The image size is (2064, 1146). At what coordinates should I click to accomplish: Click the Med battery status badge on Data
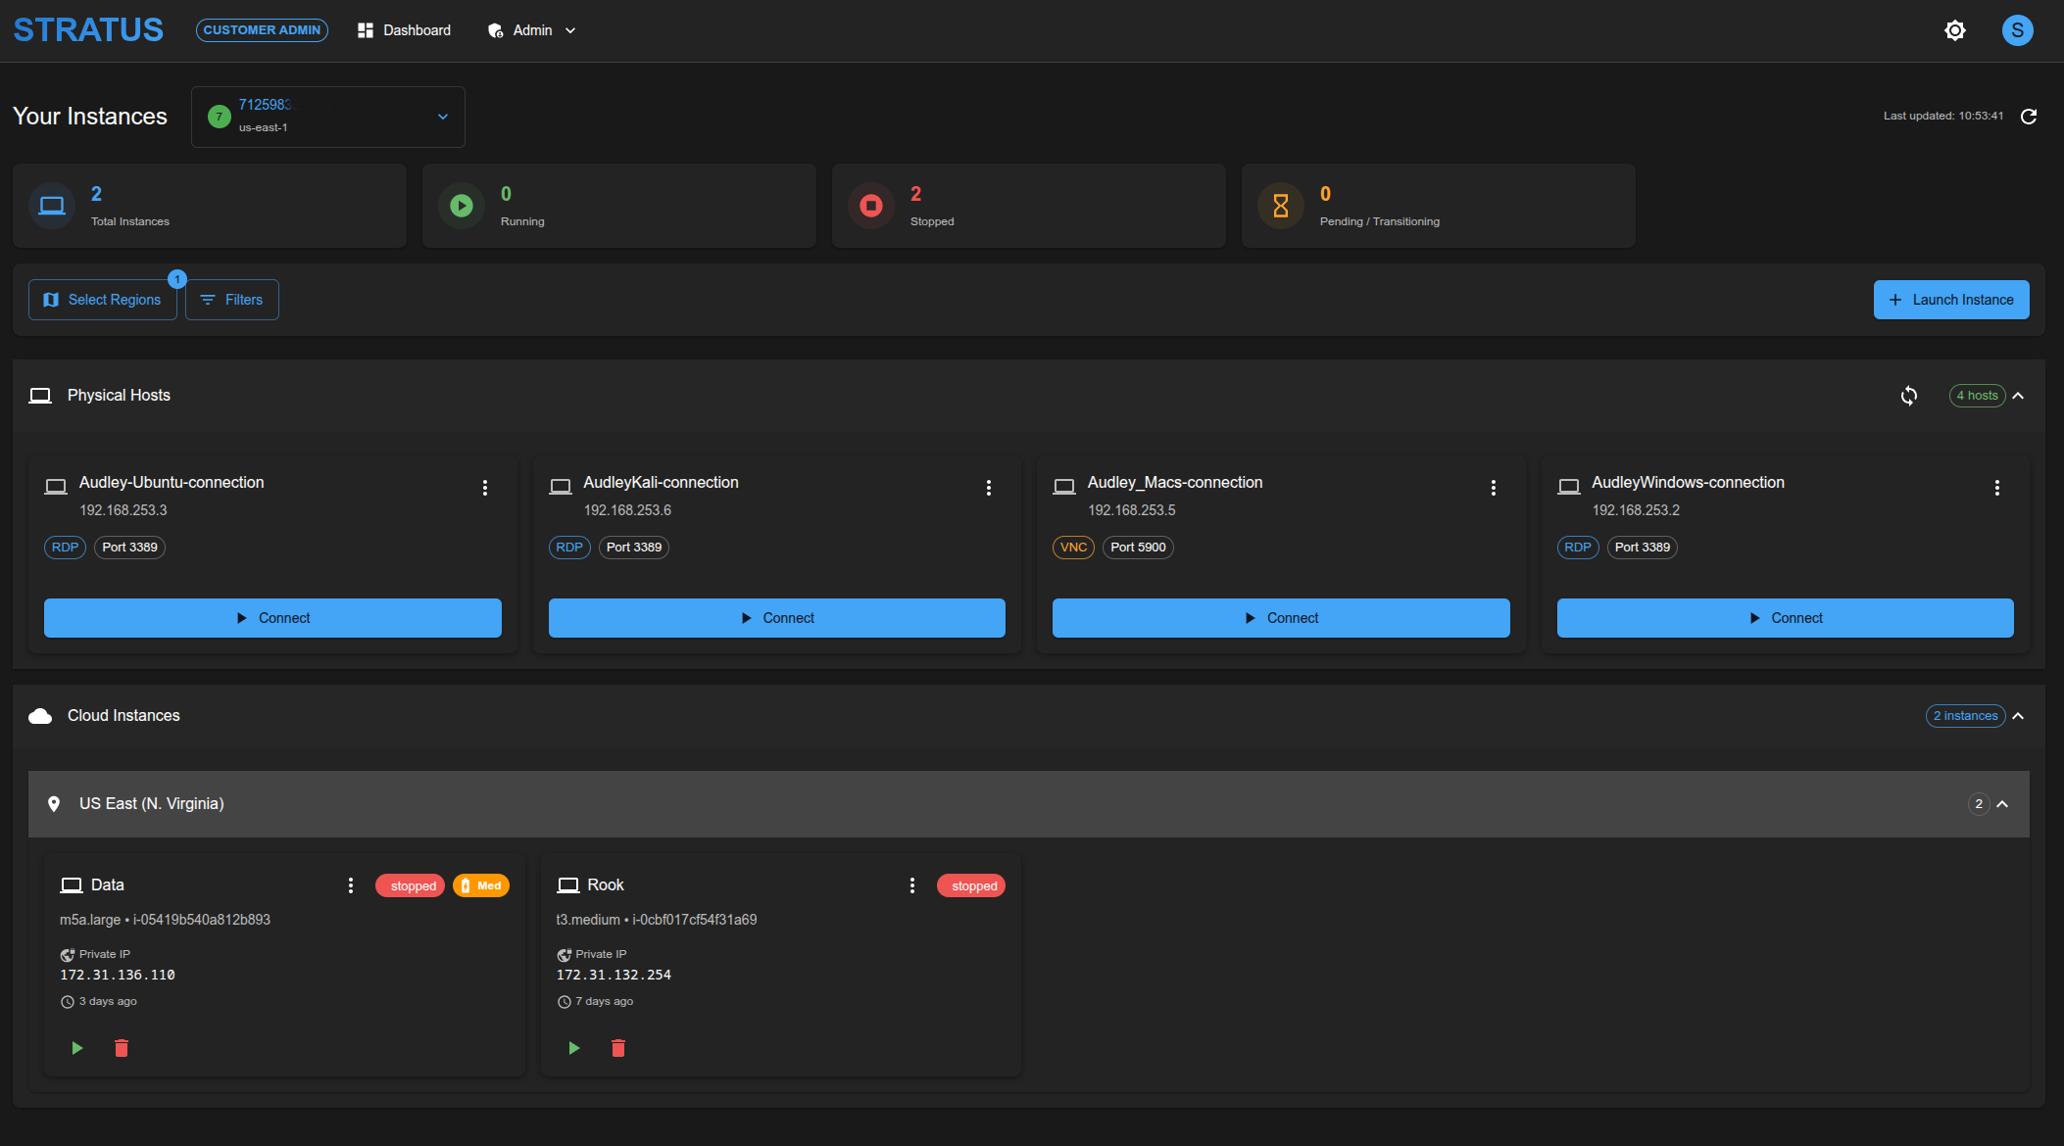coord(480,884)
